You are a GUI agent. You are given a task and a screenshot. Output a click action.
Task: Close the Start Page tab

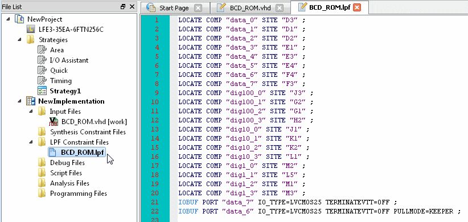198,8
